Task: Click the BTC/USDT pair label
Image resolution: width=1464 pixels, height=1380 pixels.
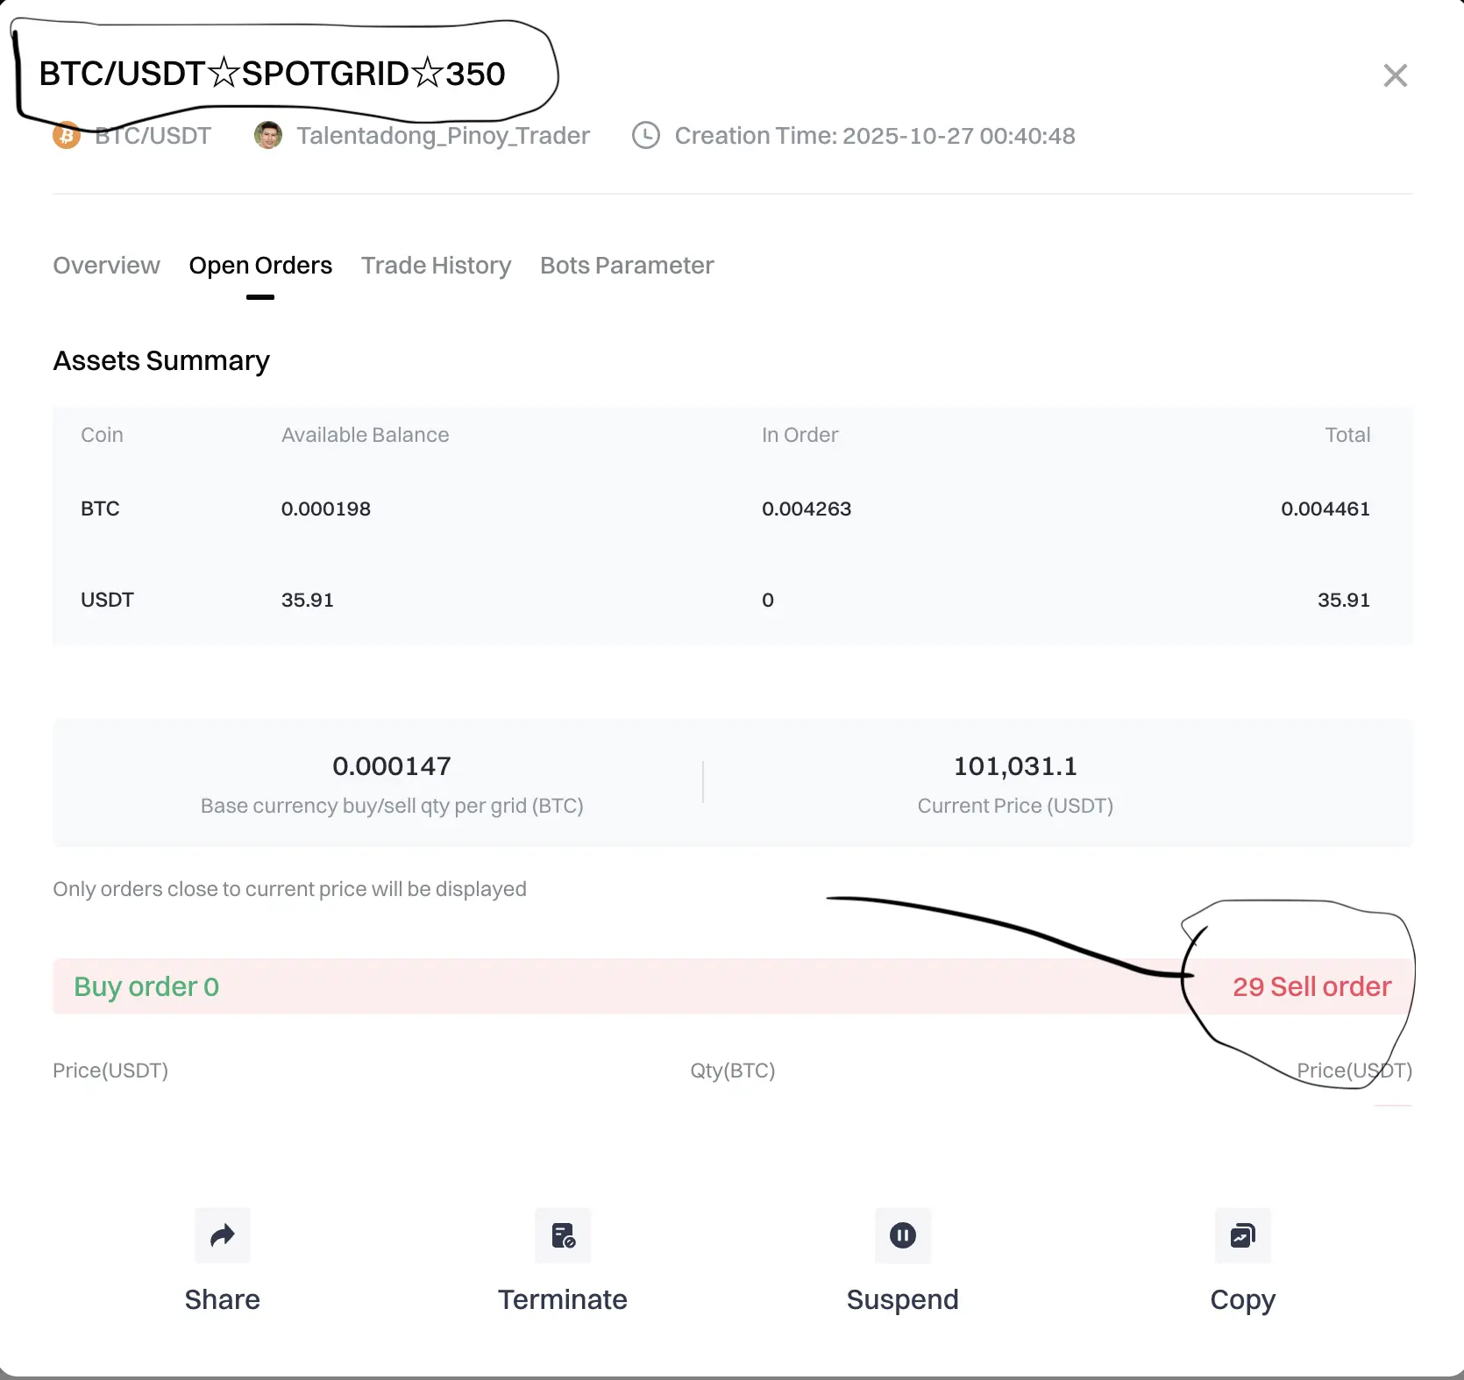Action: point(153,136)
